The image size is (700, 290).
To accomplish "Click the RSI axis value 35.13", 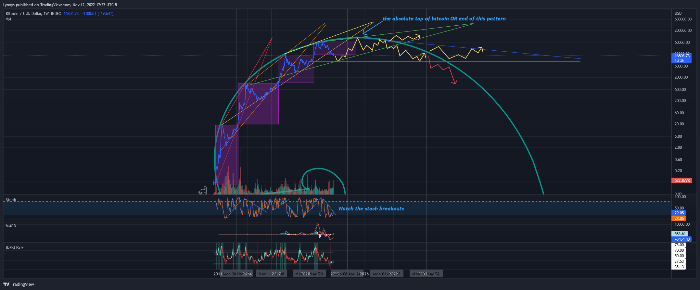I will point(679,267).
